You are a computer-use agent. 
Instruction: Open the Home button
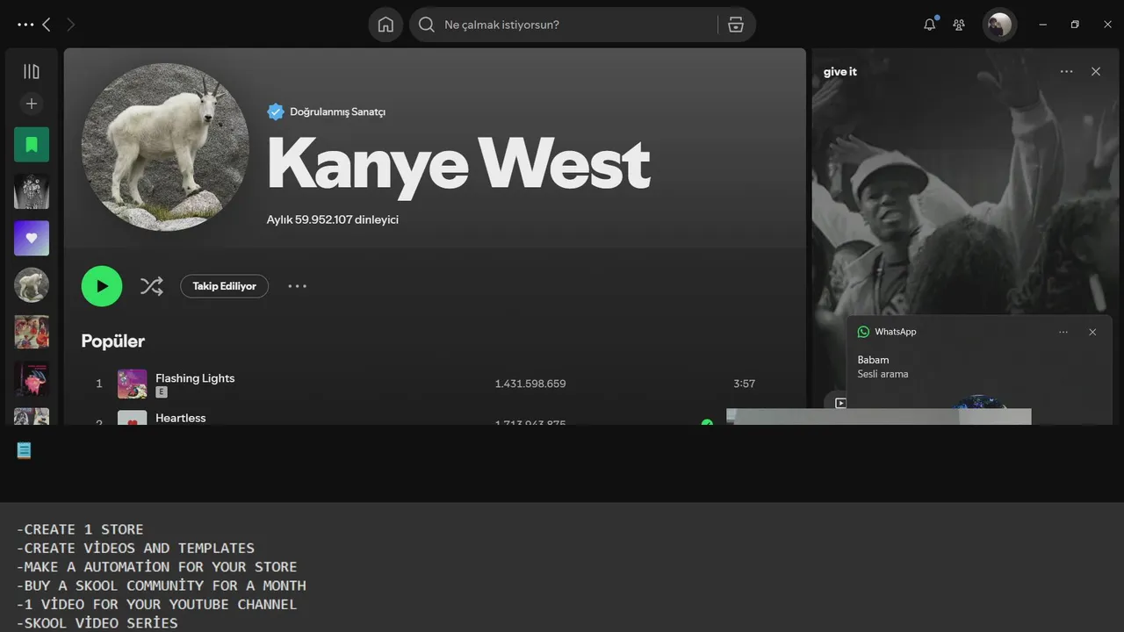coord(385,25)
